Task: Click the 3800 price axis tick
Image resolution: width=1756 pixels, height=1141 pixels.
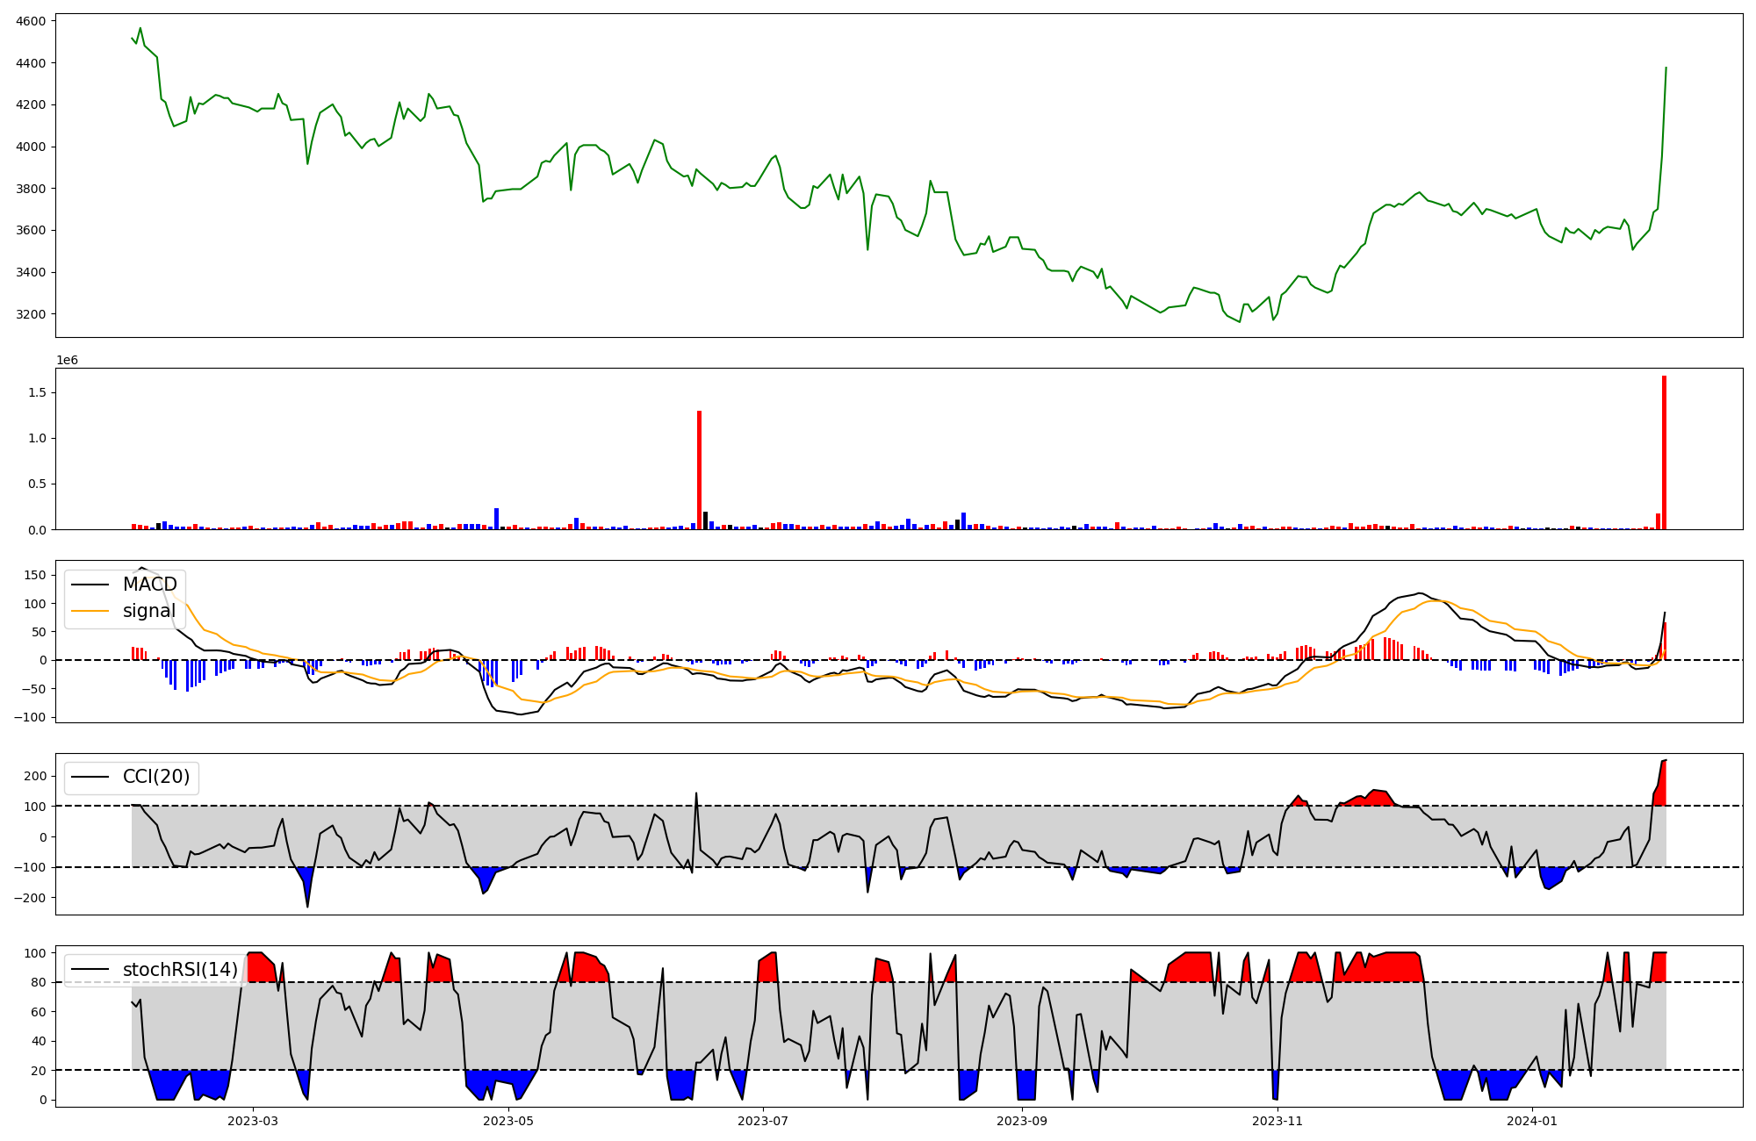Action: coord(32,189)
